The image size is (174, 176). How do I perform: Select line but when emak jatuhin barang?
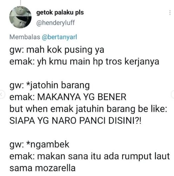coord(88,109)
